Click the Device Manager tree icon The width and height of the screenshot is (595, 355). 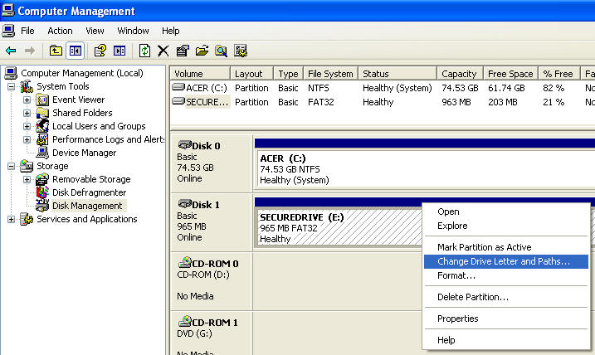coord(42,153)
